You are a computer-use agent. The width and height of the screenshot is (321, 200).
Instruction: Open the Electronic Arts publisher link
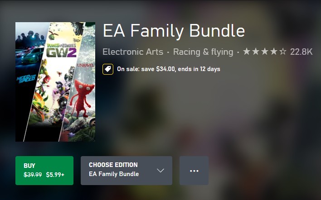(x=133, y=52)
